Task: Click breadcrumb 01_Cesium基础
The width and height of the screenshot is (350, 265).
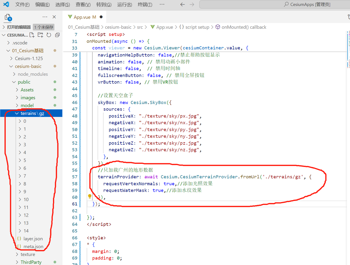Action: tap(84, 27)
